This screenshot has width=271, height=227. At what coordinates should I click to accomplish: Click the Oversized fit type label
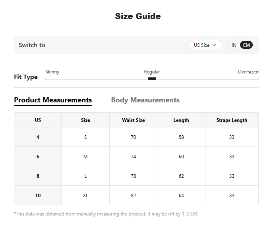click(248, 72)
